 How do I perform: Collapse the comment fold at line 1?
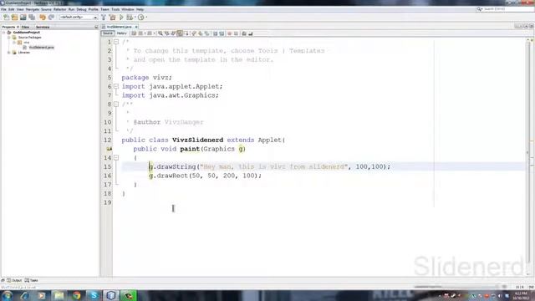pyautogui.click(x=116, y=42)
